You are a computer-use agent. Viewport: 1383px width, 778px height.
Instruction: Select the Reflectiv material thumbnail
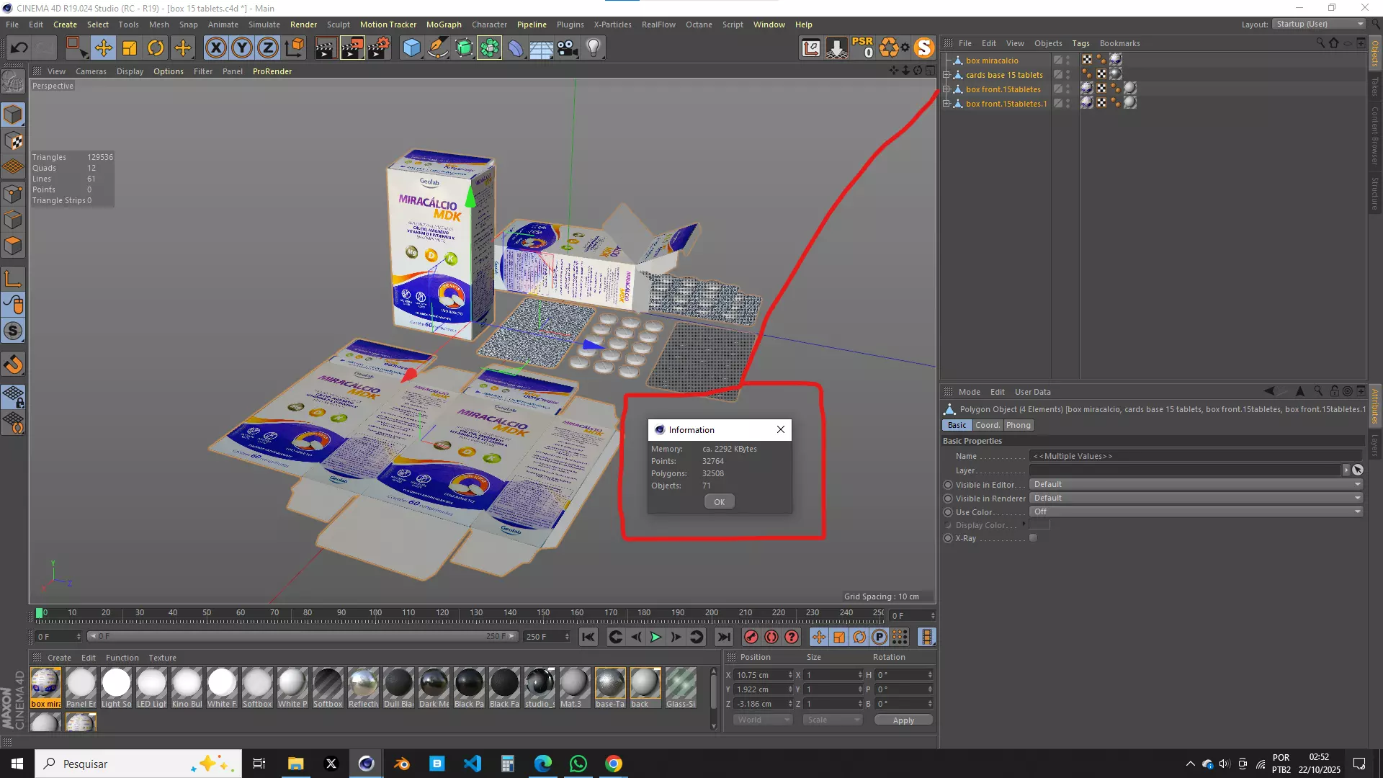(x=363, y=688)
